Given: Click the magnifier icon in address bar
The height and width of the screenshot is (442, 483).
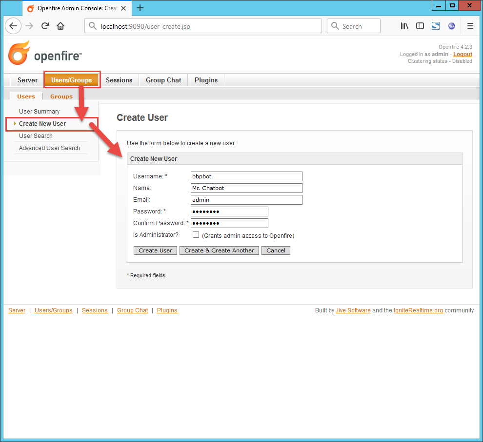Looking at the screenshot, I should (x=92, y=26).
